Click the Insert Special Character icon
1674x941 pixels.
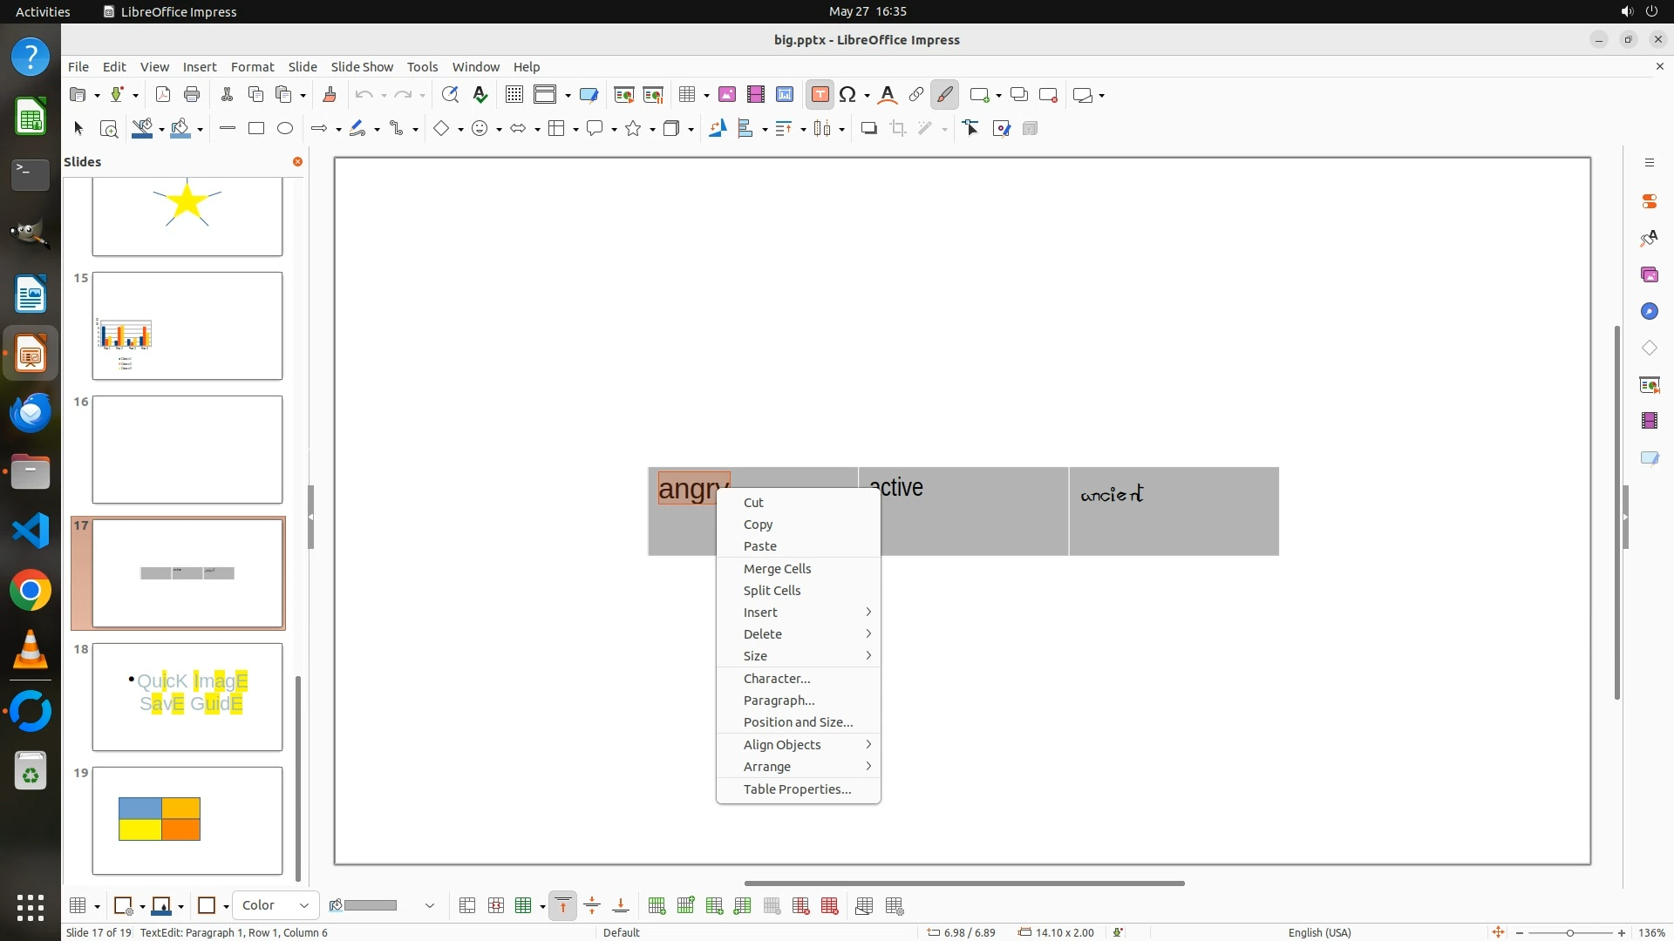pos(847,95)
